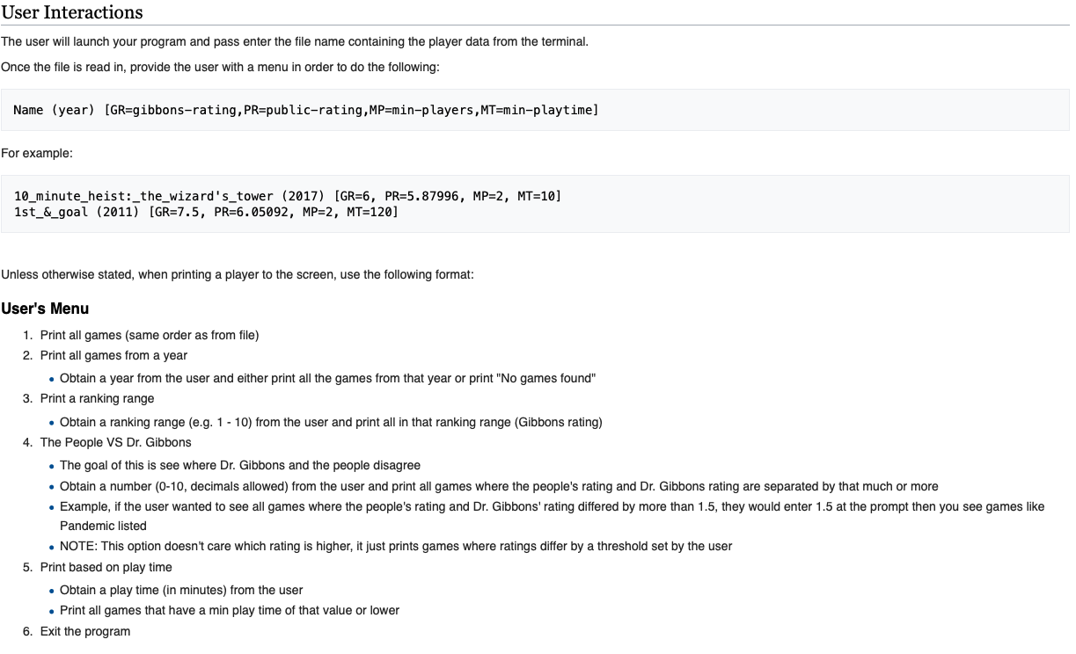1076x654 pixels.
Task: Click the User Interactions heading
Action: pos(72,12)
